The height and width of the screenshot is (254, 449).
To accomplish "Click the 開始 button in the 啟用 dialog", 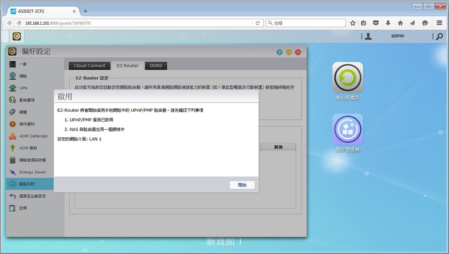I will point(242,185).
